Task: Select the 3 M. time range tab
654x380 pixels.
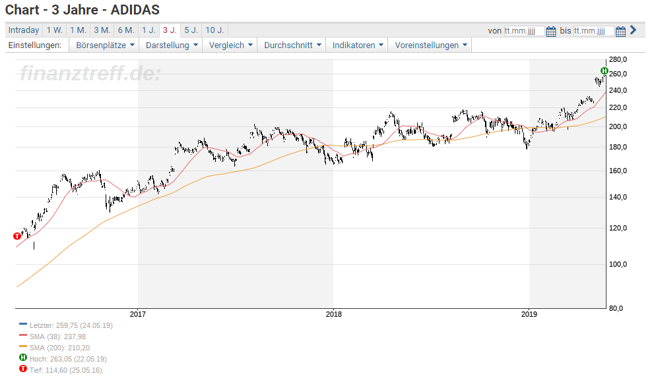Action: pyautogui.click(x=102, y=30)
